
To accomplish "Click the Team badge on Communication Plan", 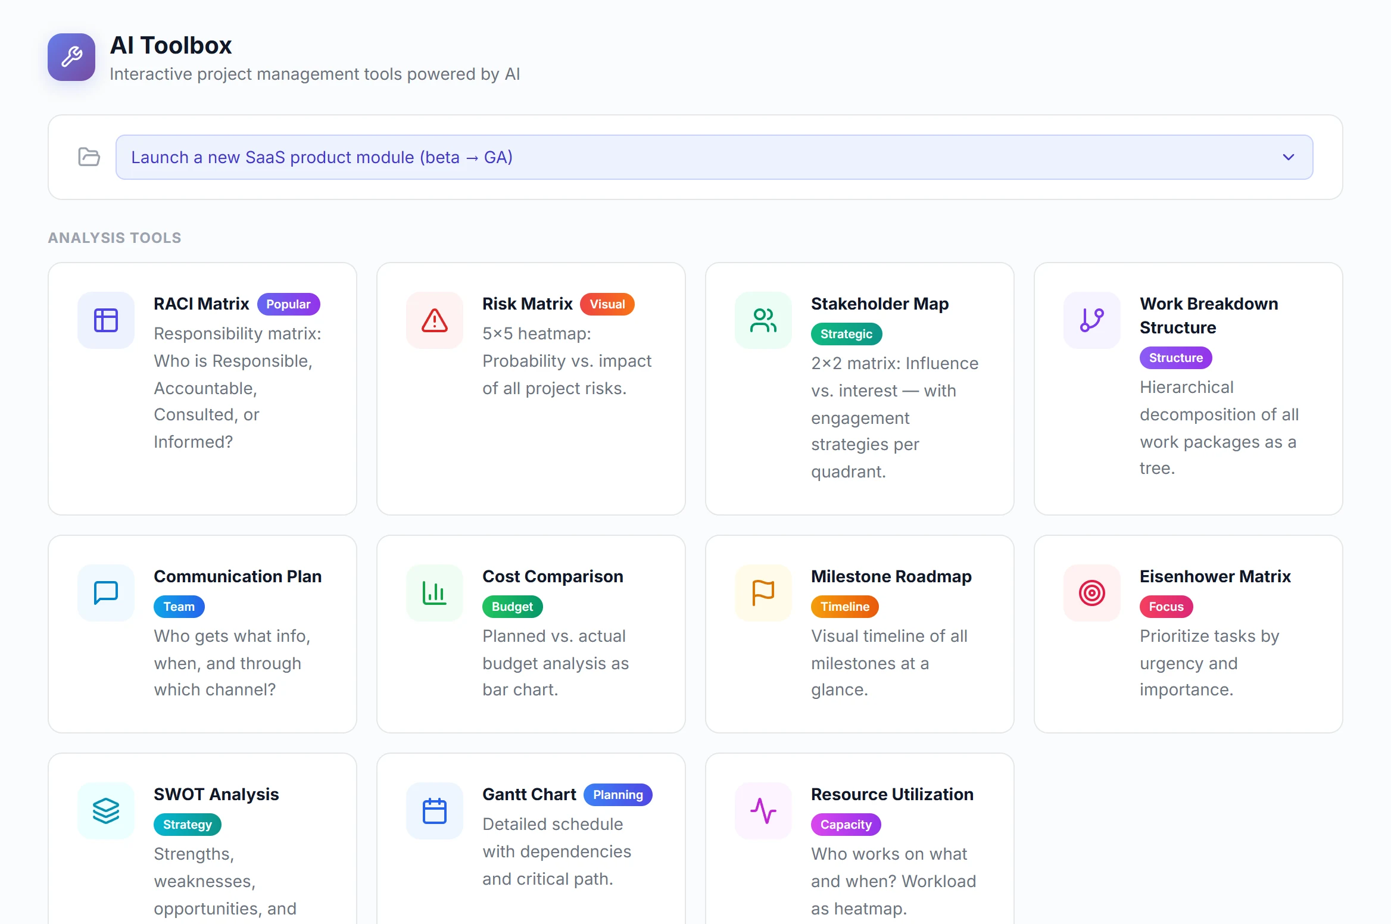I will click(179, 607).
